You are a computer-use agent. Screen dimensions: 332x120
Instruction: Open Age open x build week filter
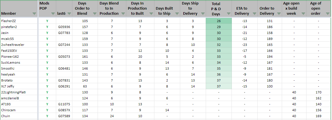[x=302, y=14]
